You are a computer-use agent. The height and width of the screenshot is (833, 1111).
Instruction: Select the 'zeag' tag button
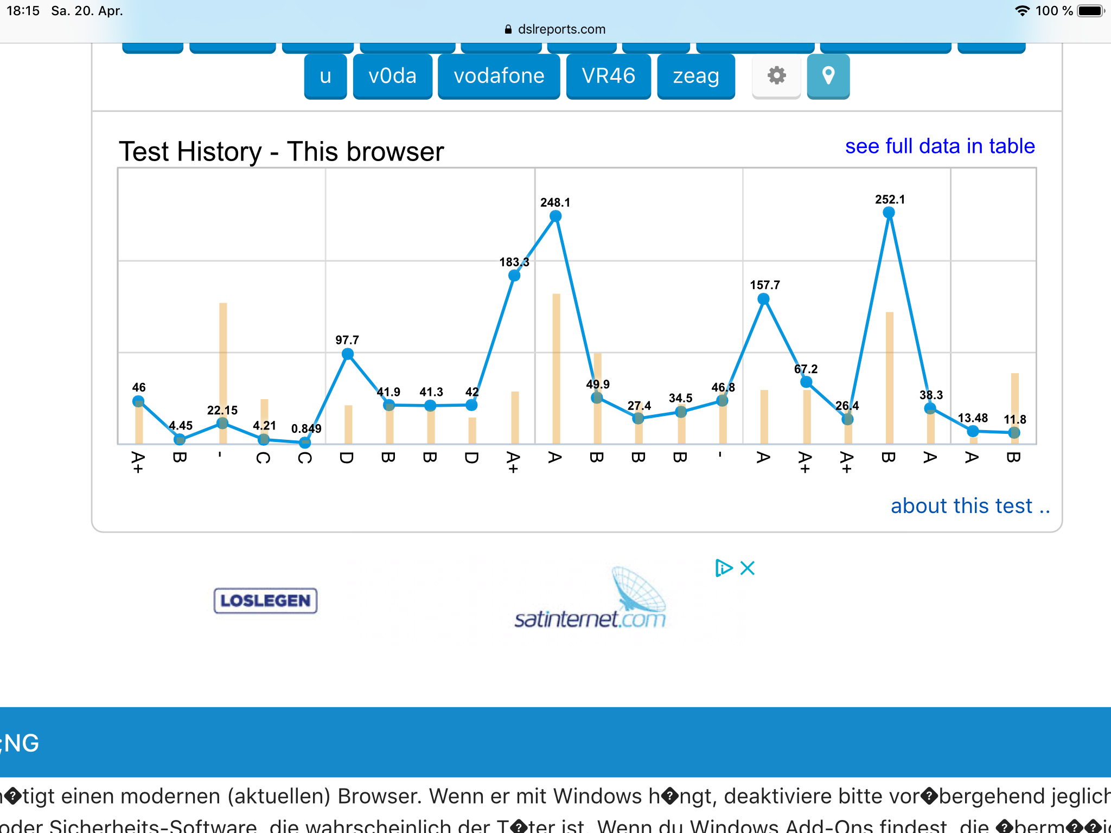click(x=695, y=76)
